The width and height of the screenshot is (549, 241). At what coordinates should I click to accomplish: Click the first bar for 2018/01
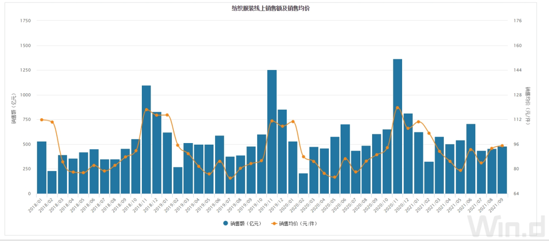click(42, 167)
